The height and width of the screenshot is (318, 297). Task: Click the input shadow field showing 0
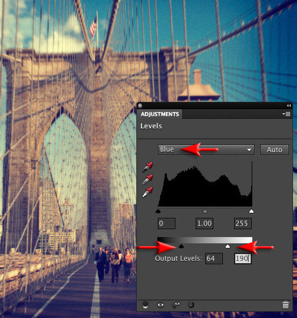(x=166, y=224)
